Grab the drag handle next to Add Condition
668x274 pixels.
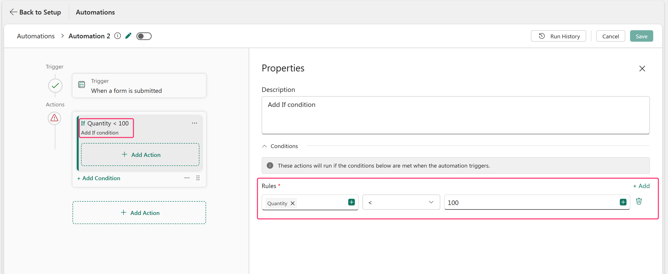198,178
